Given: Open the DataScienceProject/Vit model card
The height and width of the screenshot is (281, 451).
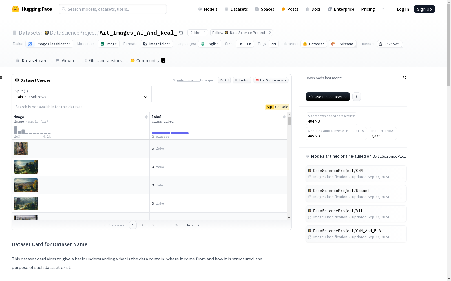Looking at the screenshot, I should point(356,214).
